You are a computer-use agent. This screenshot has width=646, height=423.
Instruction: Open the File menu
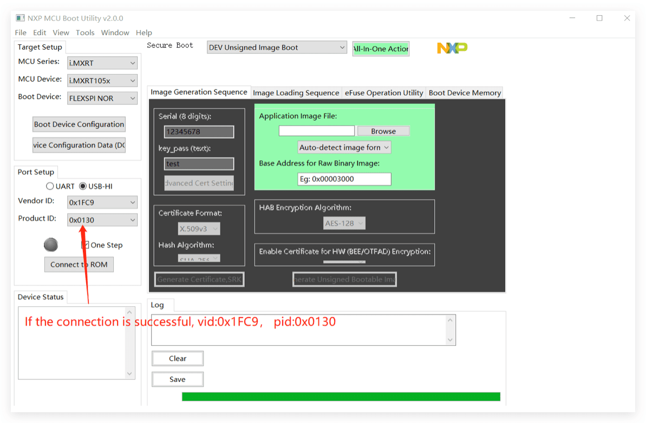(x=21, y=32)
